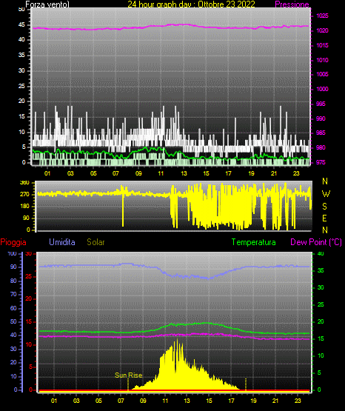Image resolution: width=345 pixels, height=411 pixels.
Task: Click '100' on the blue humidity axis
Action: pos(13,253)
